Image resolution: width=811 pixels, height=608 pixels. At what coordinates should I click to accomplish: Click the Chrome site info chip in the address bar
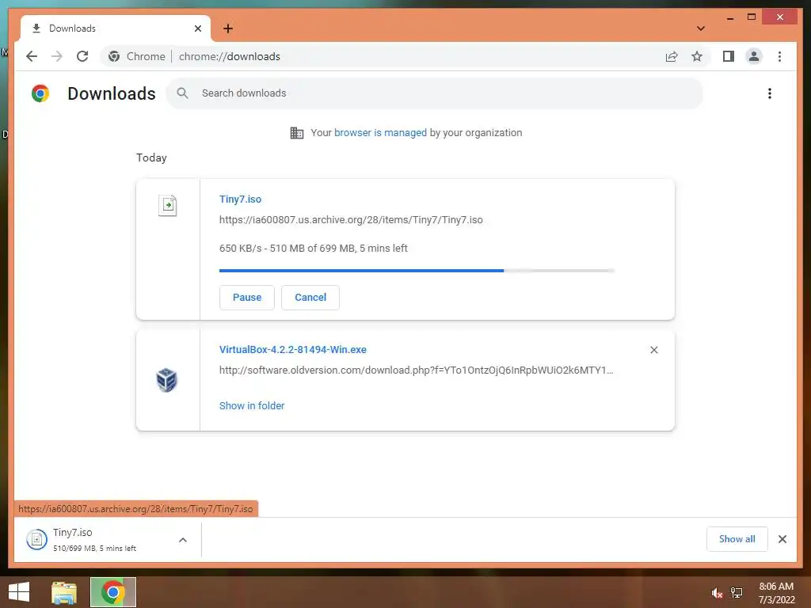coord(137,56)
